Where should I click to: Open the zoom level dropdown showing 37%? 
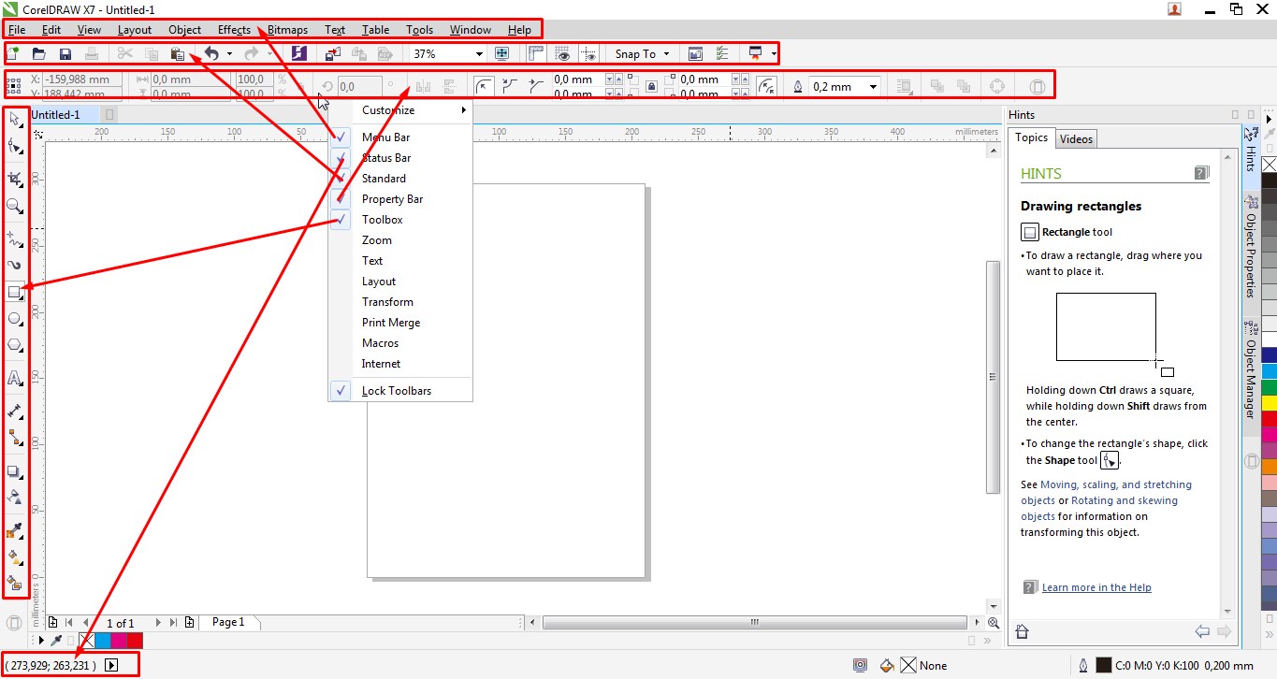[x=477, y=53]
